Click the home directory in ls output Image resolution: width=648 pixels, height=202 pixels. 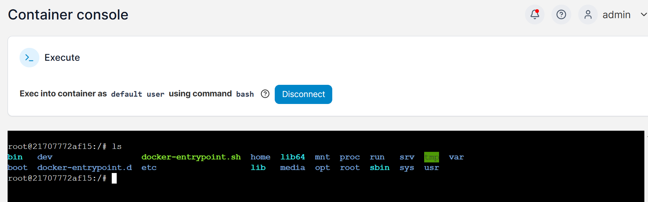click(x=260, y=157)
